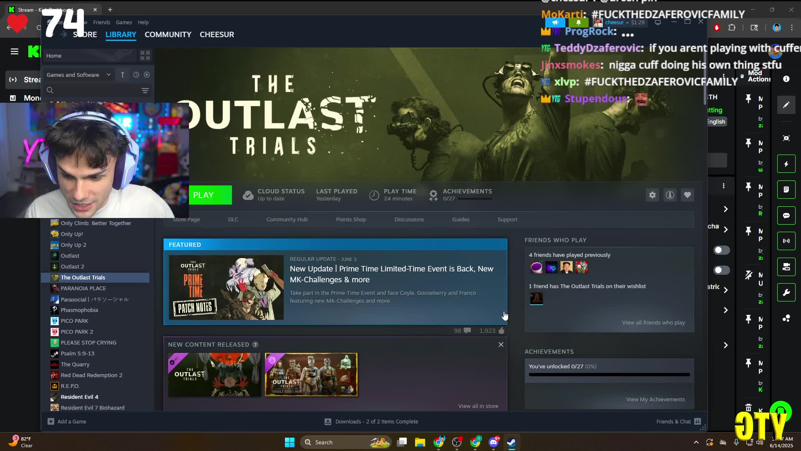801x451 pixels.
Task: Expand the first chevron in Kick settings panel
Action: [725, 209]
